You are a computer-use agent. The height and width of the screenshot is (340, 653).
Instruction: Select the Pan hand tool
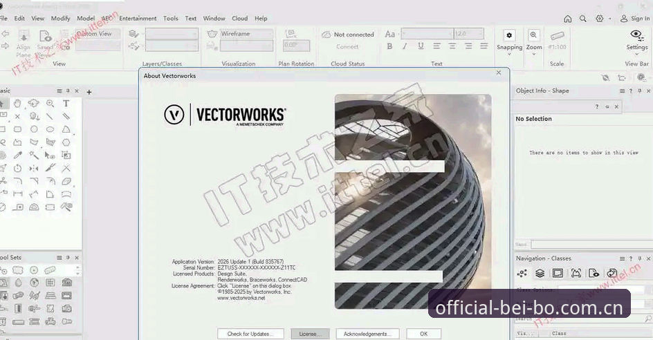coord(17,103)
